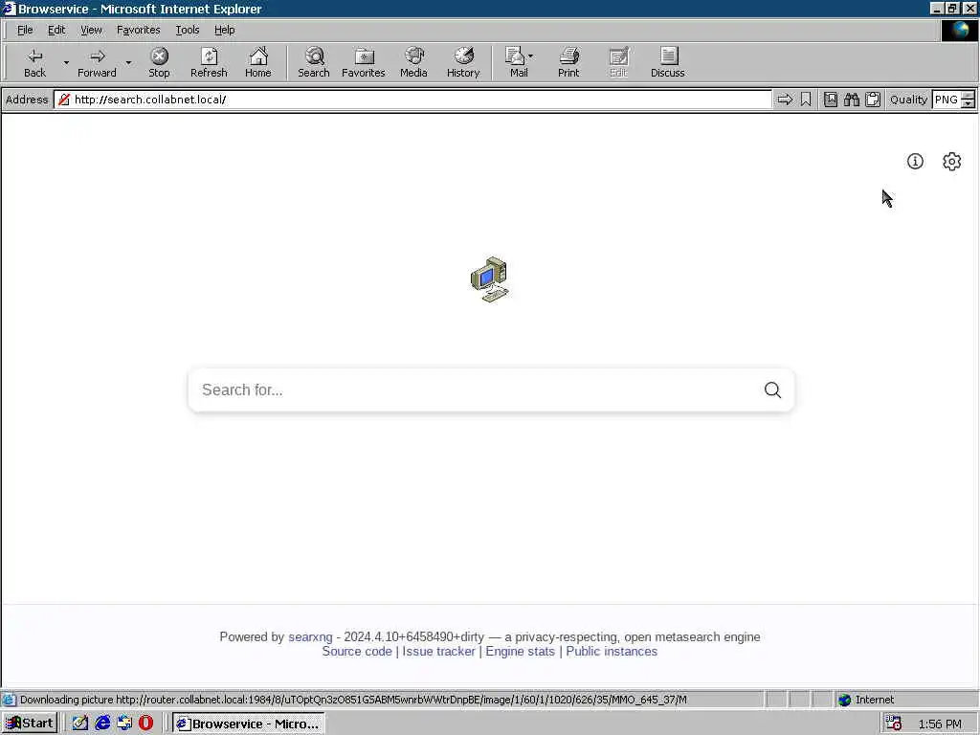Click the Go arrow next to address bar
The width and height of the screenshot is (980, 735).
pyautogui.click(x=785, y=100)
